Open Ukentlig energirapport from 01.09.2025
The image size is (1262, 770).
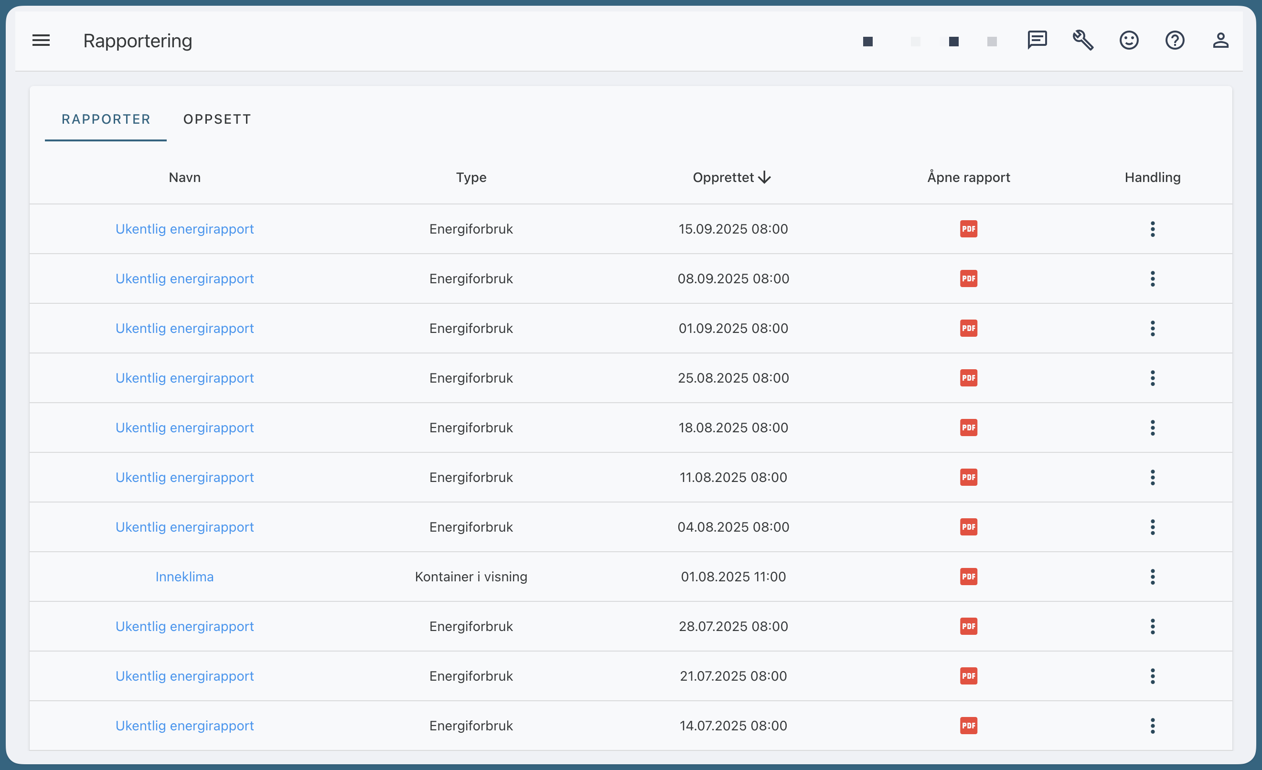click(184, 328)
